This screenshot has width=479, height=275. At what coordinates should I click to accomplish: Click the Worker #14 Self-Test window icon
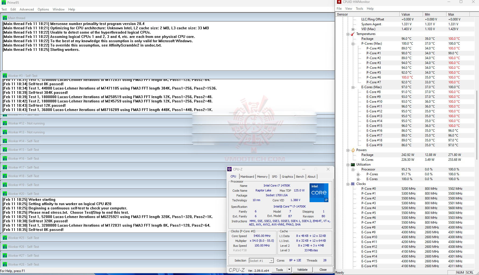click(5, 141)
